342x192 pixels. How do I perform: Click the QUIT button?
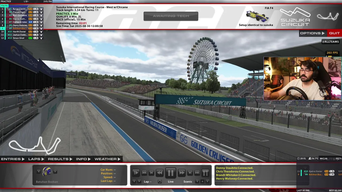[335, 33]
